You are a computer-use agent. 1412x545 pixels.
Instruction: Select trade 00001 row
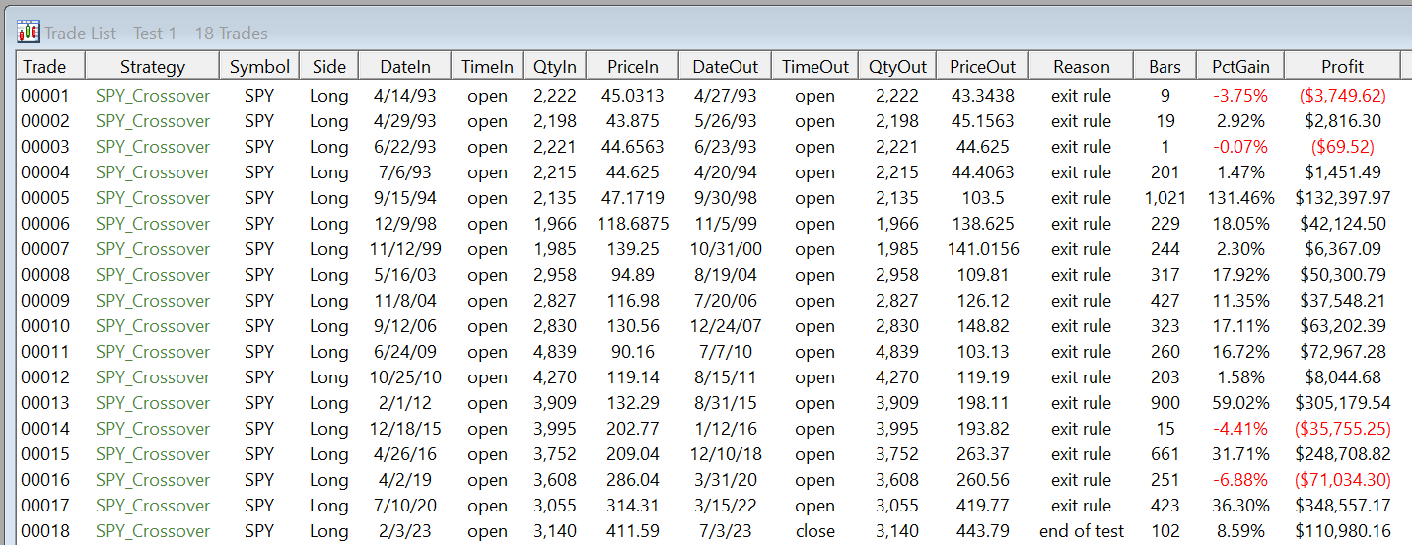(x=45, y=96)
